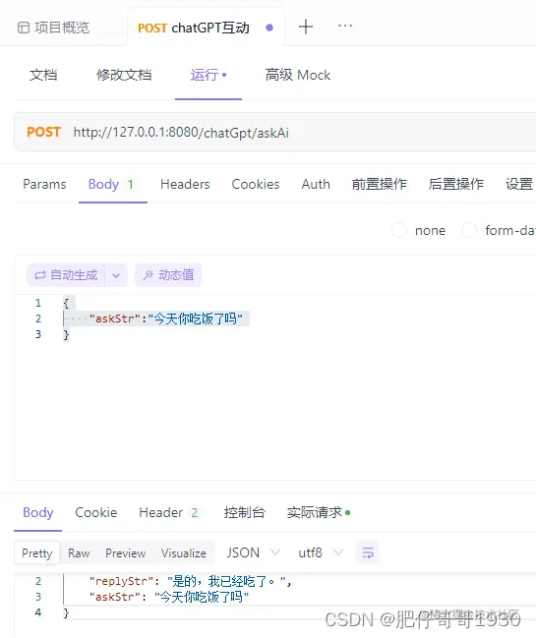This screenshot has width=536, height=638.
Task: Toggle the word wrap icon
Action: (368, 552)
